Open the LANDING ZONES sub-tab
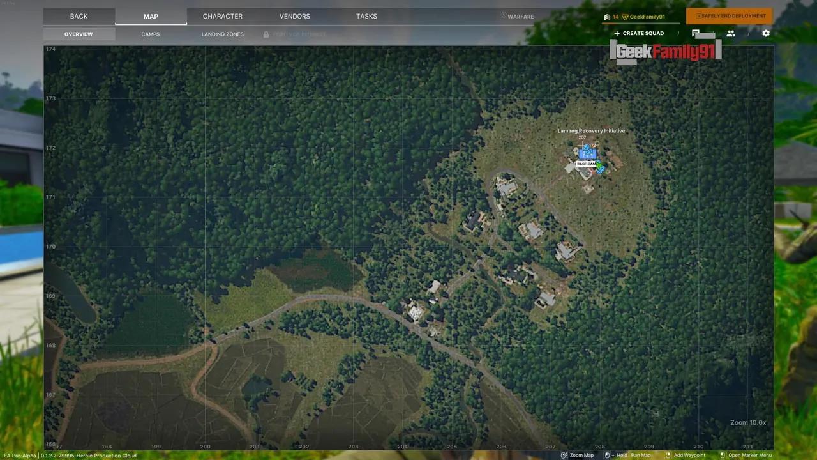 pos(223,34)
